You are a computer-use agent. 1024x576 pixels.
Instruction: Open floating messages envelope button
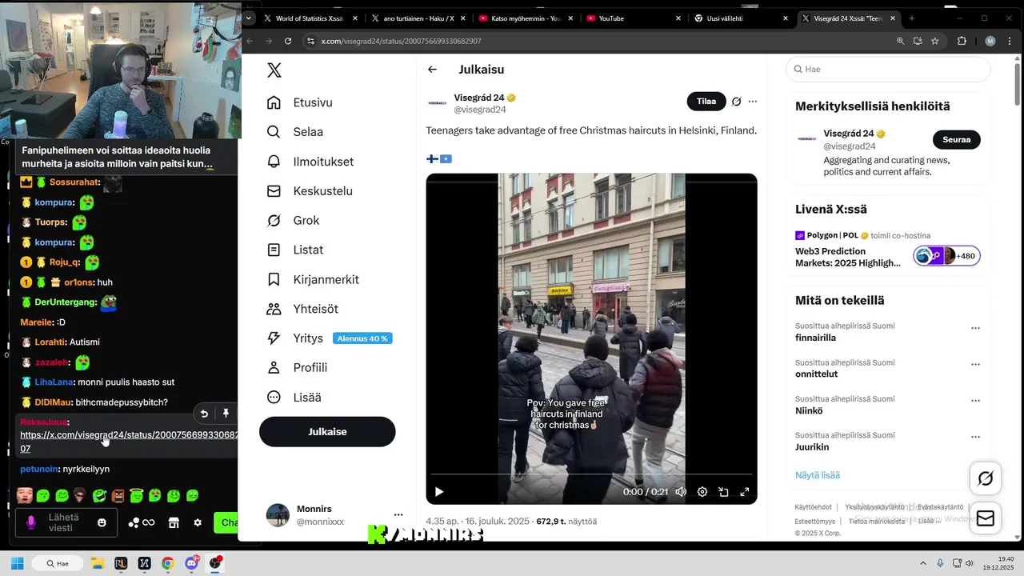(x=986, y=518)
